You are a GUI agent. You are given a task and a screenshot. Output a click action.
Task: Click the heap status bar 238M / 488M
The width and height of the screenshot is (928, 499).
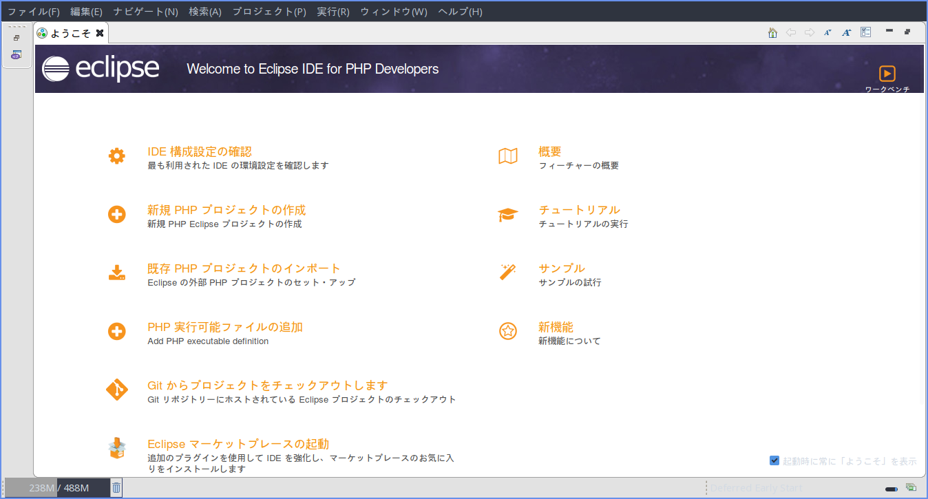(58, 488)
